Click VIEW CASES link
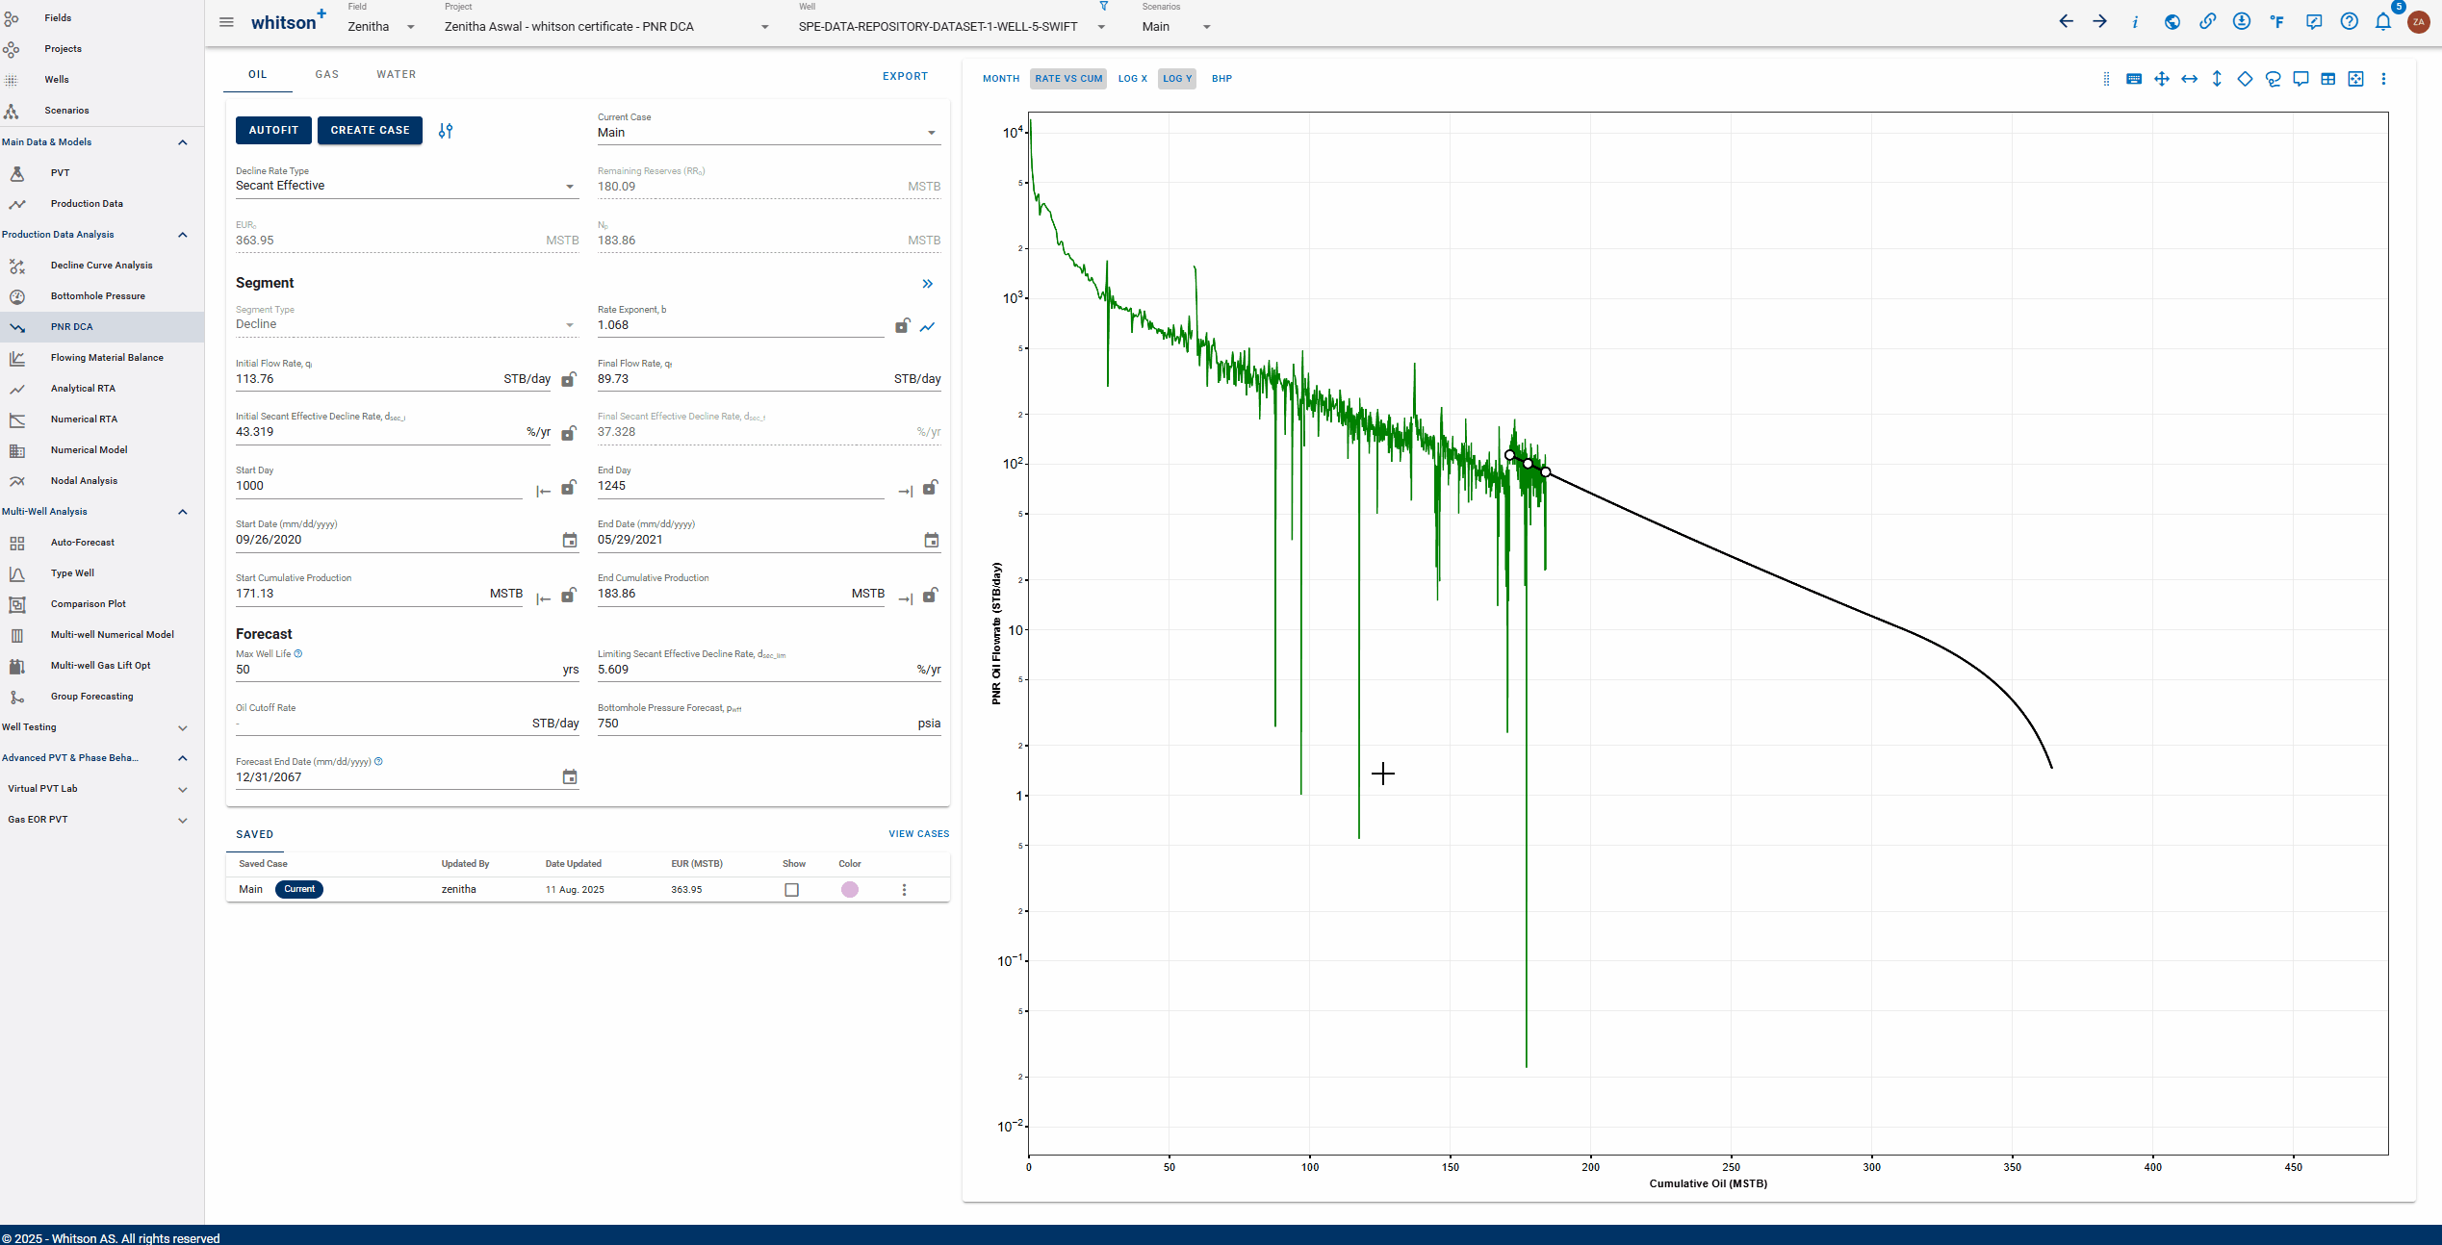Image resolution: width=2442 pixels, height=1245 pixels. pyautogui.click(x=919, y=834)
